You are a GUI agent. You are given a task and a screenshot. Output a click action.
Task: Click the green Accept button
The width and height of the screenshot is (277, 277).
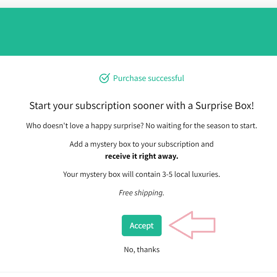coord(141,226)
